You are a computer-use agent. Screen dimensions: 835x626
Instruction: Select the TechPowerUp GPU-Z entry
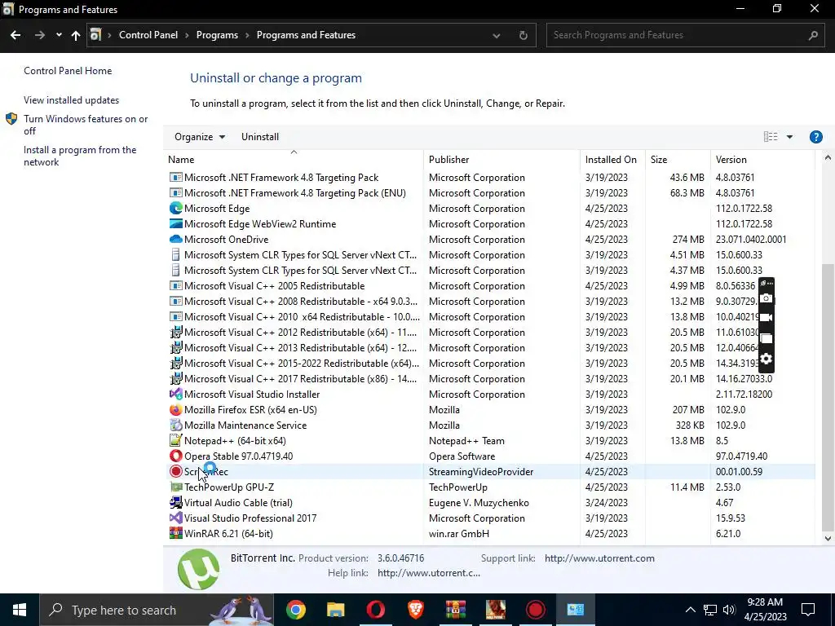pos(489,487)
